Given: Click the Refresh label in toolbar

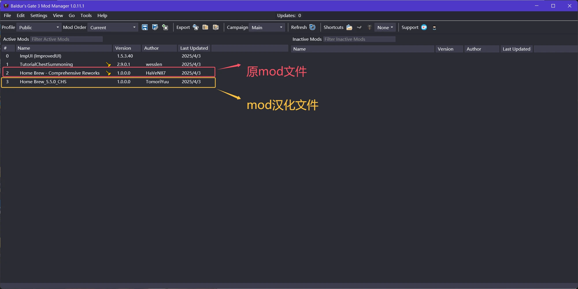Looking at the screenshot, I should tap(299, 27).
